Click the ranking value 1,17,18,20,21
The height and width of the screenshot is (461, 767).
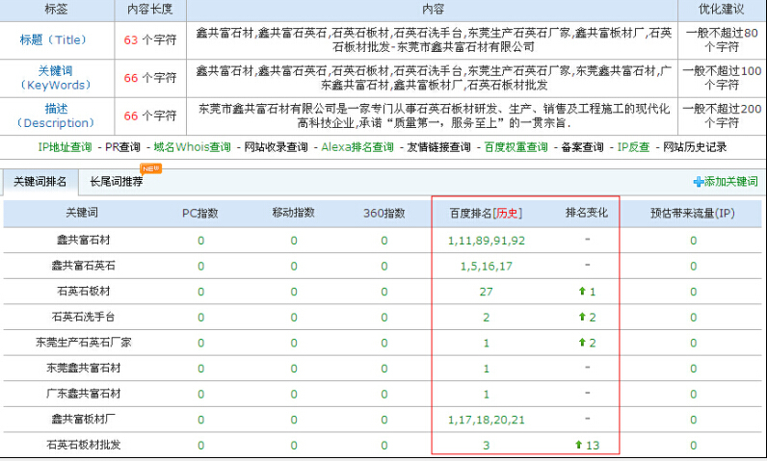(x=487, y=420)
